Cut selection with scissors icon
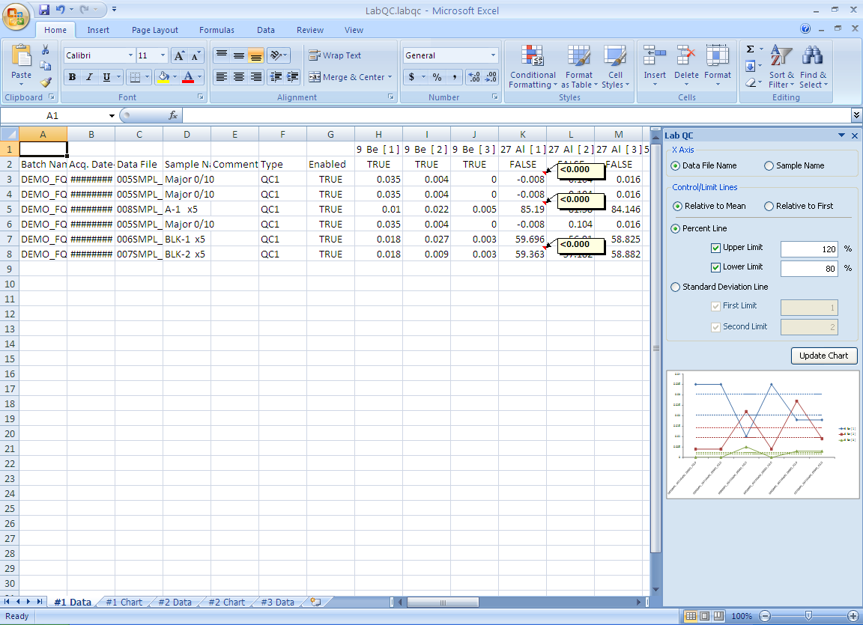 click(46, 50)
